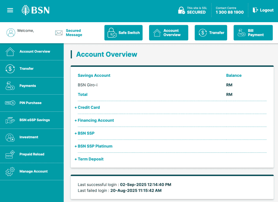Click the Total RM balance value

(229, 94)
